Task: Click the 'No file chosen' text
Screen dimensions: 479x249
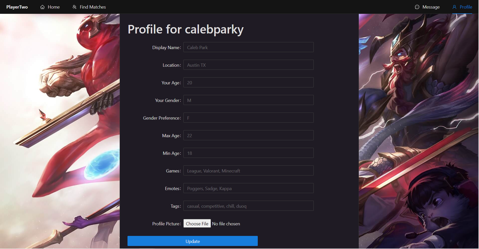Action: point(226,224)
